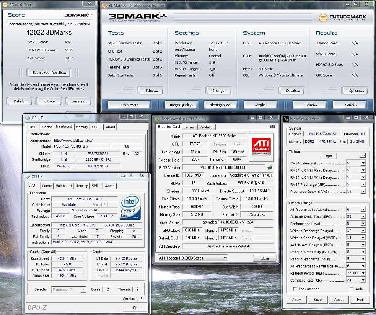Click Change under the Settings section
Image resolution: width=376 pixels, height=315 pixels.
[220, 91]
